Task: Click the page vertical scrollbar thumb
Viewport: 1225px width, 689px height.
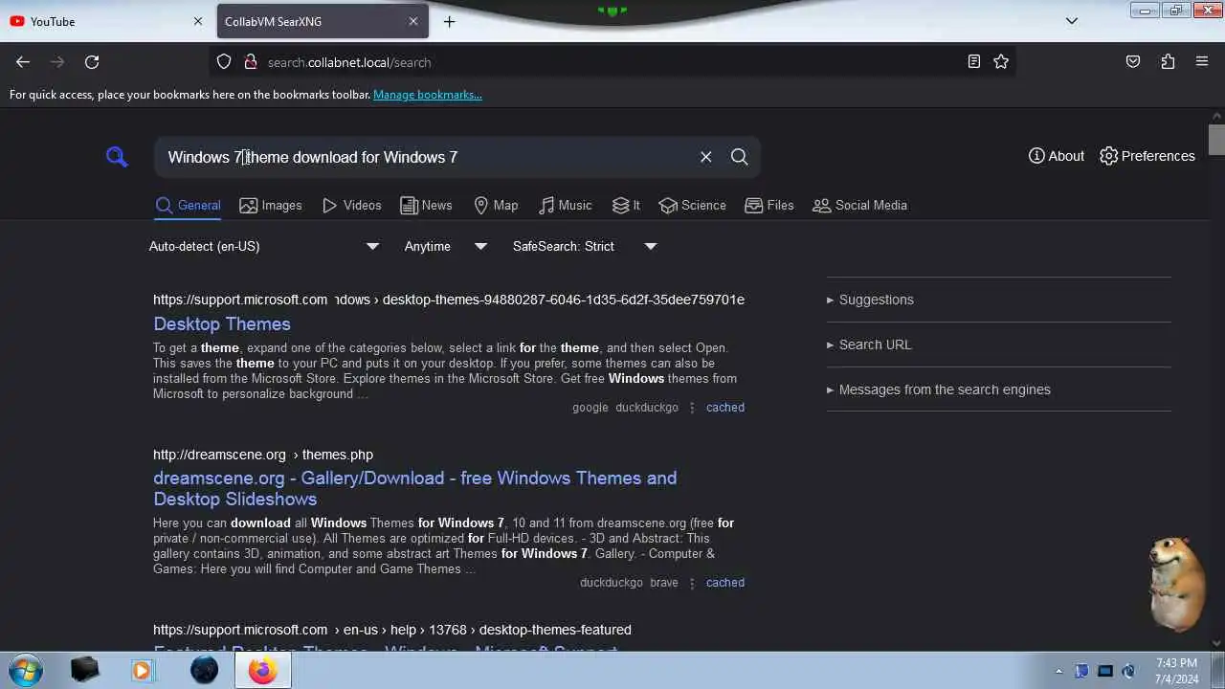Action: pyautogui.click(x=1216, y=139)
